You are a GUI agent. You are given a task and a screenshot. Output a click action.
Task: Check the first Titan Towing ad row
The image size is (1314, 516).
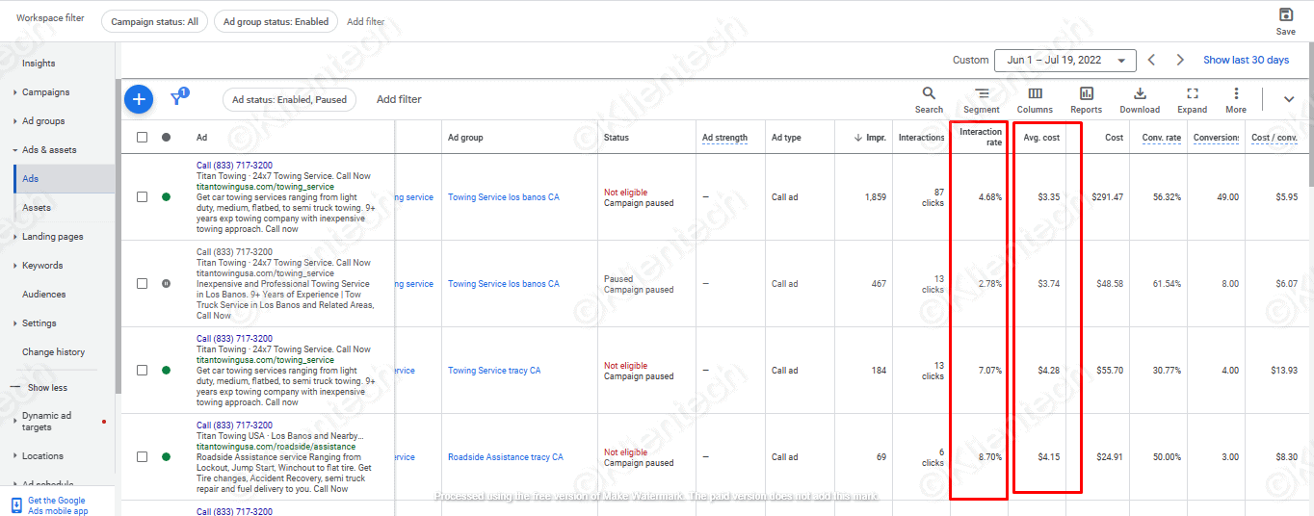(143, 197)
